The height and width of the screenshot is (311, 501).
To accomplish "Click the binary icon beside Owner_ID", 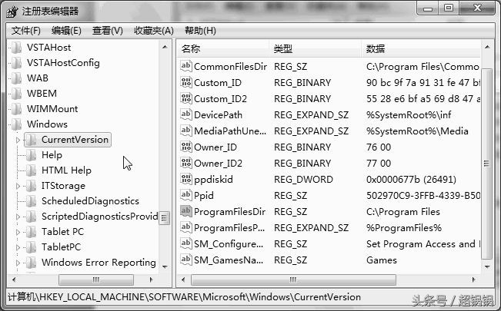I will click(x=186, y=147).
